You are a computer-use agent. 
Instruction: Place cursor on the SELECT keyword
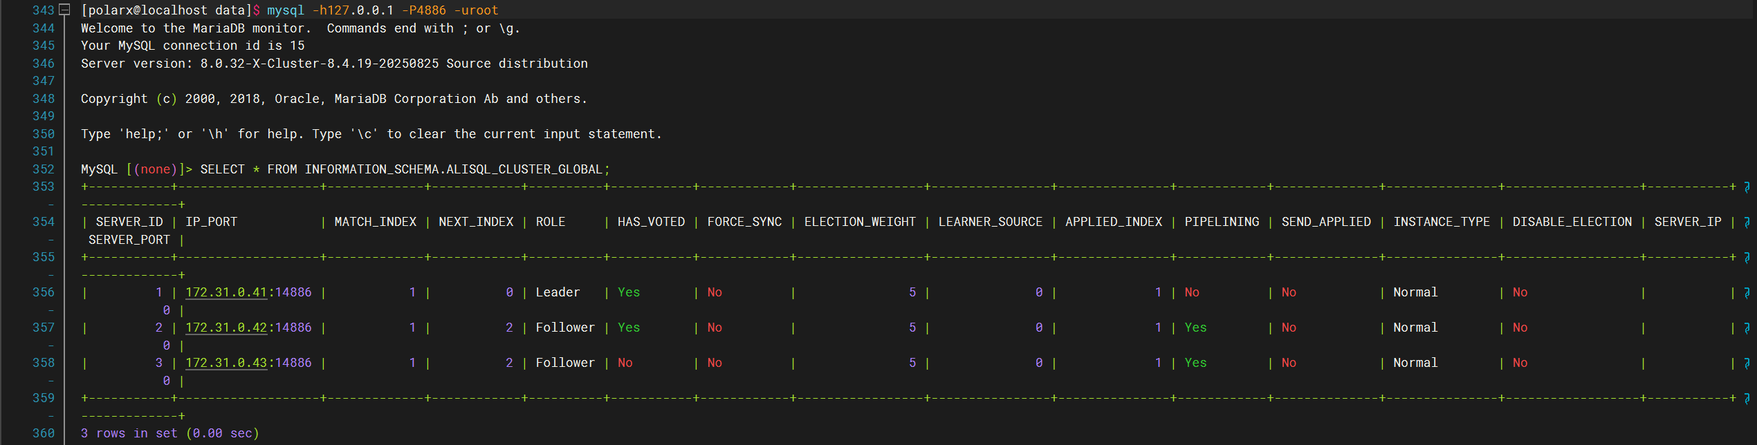(222, 169)
